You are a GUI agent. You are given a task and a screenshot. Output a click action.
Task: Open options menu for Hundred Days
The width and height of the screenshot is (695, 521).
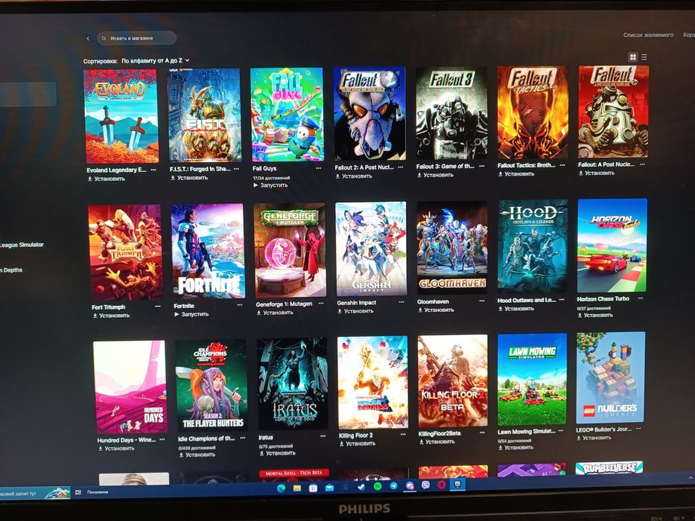162,439
